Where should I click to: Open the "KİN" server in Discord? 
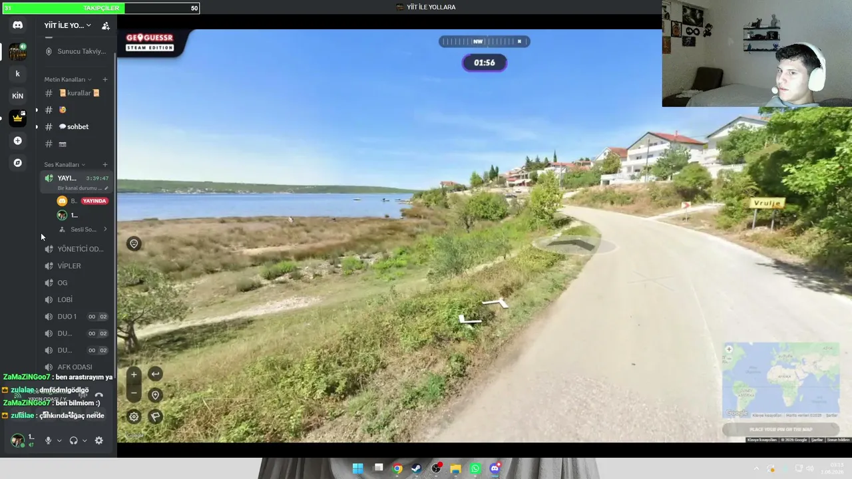pyautogui.click(x=17, y=96)
